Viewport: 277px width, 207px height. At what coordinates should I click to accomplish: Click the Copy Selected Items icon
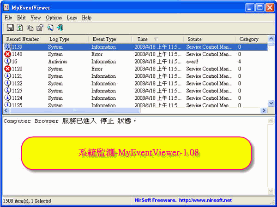coord(30,28)
